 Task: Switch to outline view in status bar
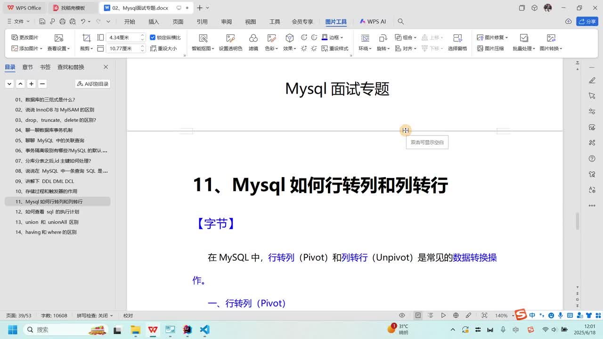click(431, 315)
